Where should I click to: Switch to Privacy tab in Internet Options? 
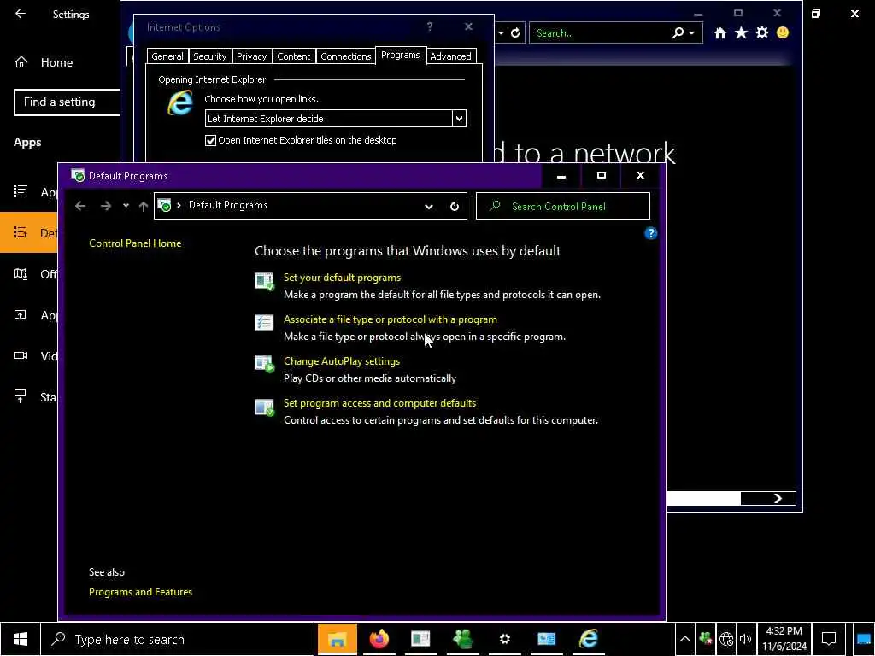(252, 56)
